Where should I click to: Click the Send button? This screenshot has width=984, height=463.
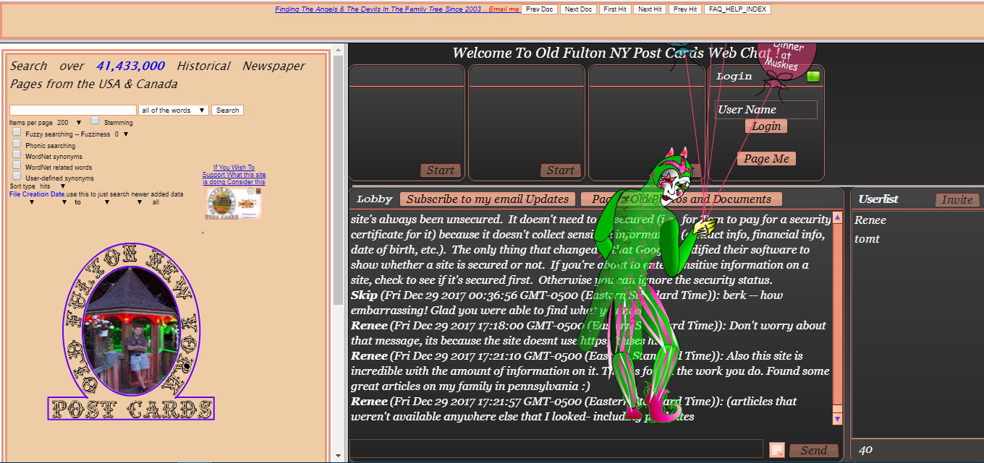coord(813,450)
